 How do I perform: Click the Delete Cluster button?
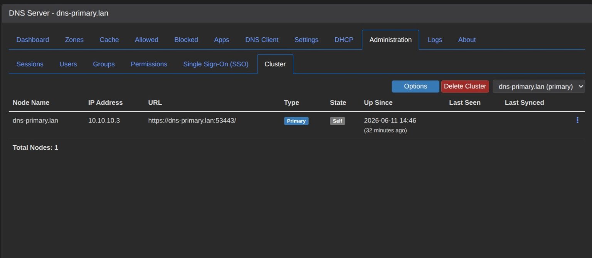coord(465,86)
